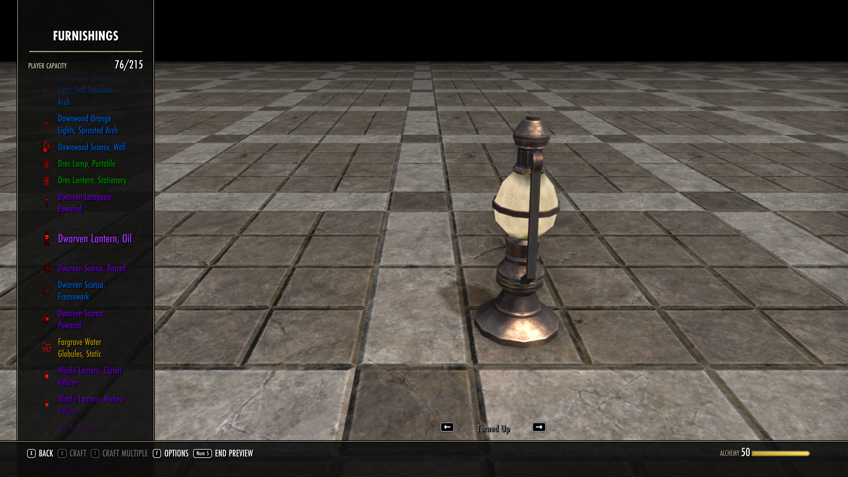Click the Craft Multiple button

point(120,453)
